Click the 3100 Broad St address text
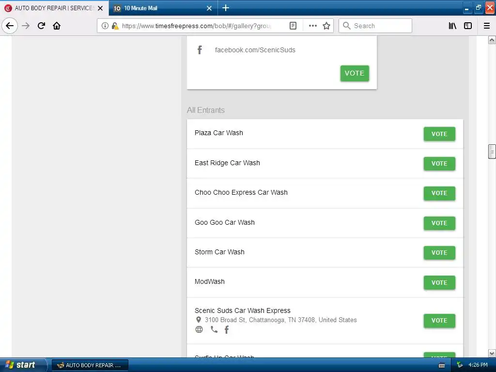Image resolution: width=496 pixels, height=372 pixels. coord(280,320)
